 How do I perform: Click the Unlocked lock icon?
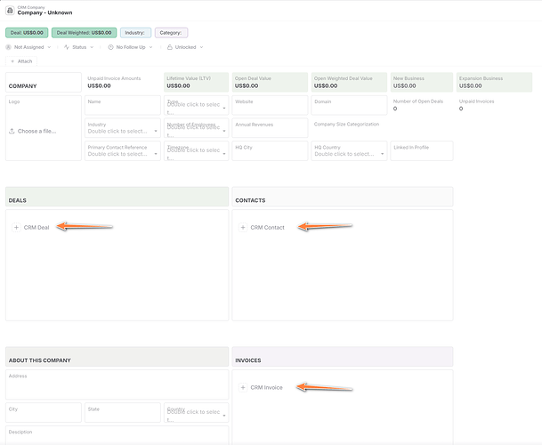click(x=169, y=47)
